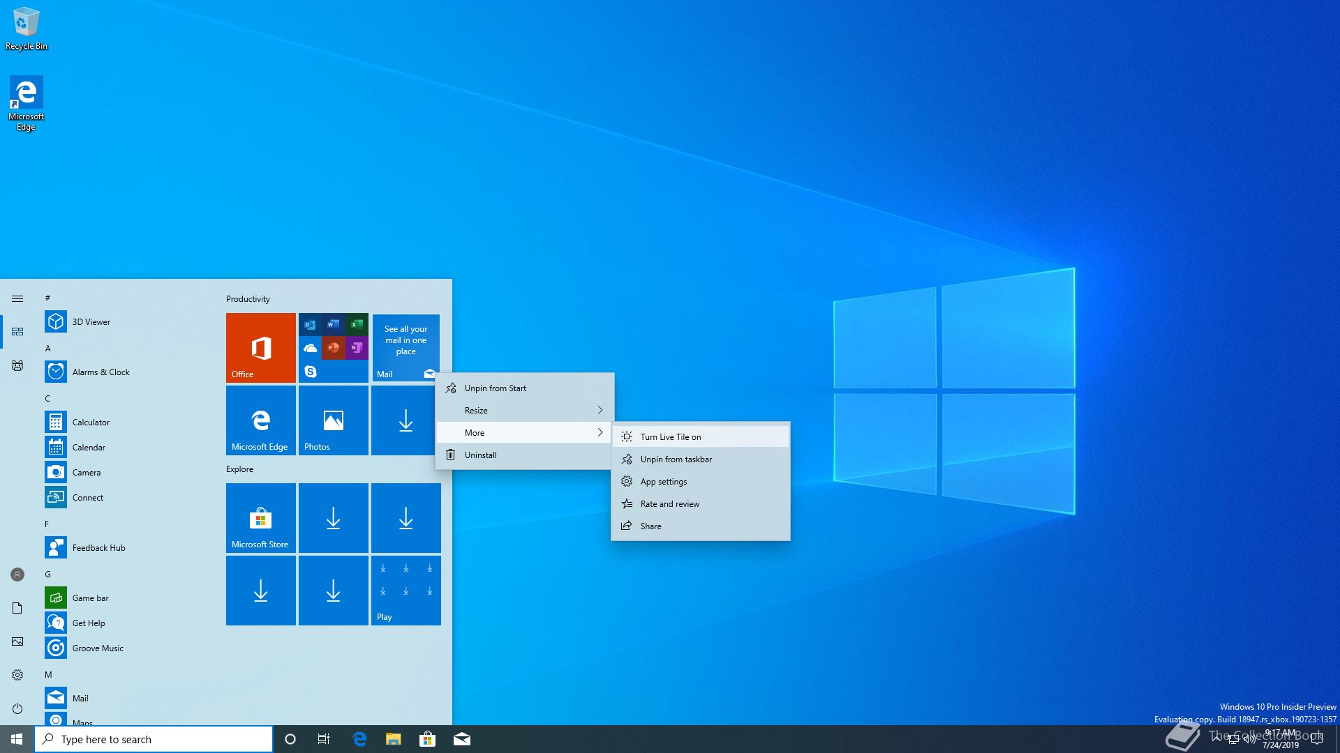Image resolution: width=1340 pixels, height=753 pixels.
Task: Choose Unpin from Start
Action: [x=525, y=388]
